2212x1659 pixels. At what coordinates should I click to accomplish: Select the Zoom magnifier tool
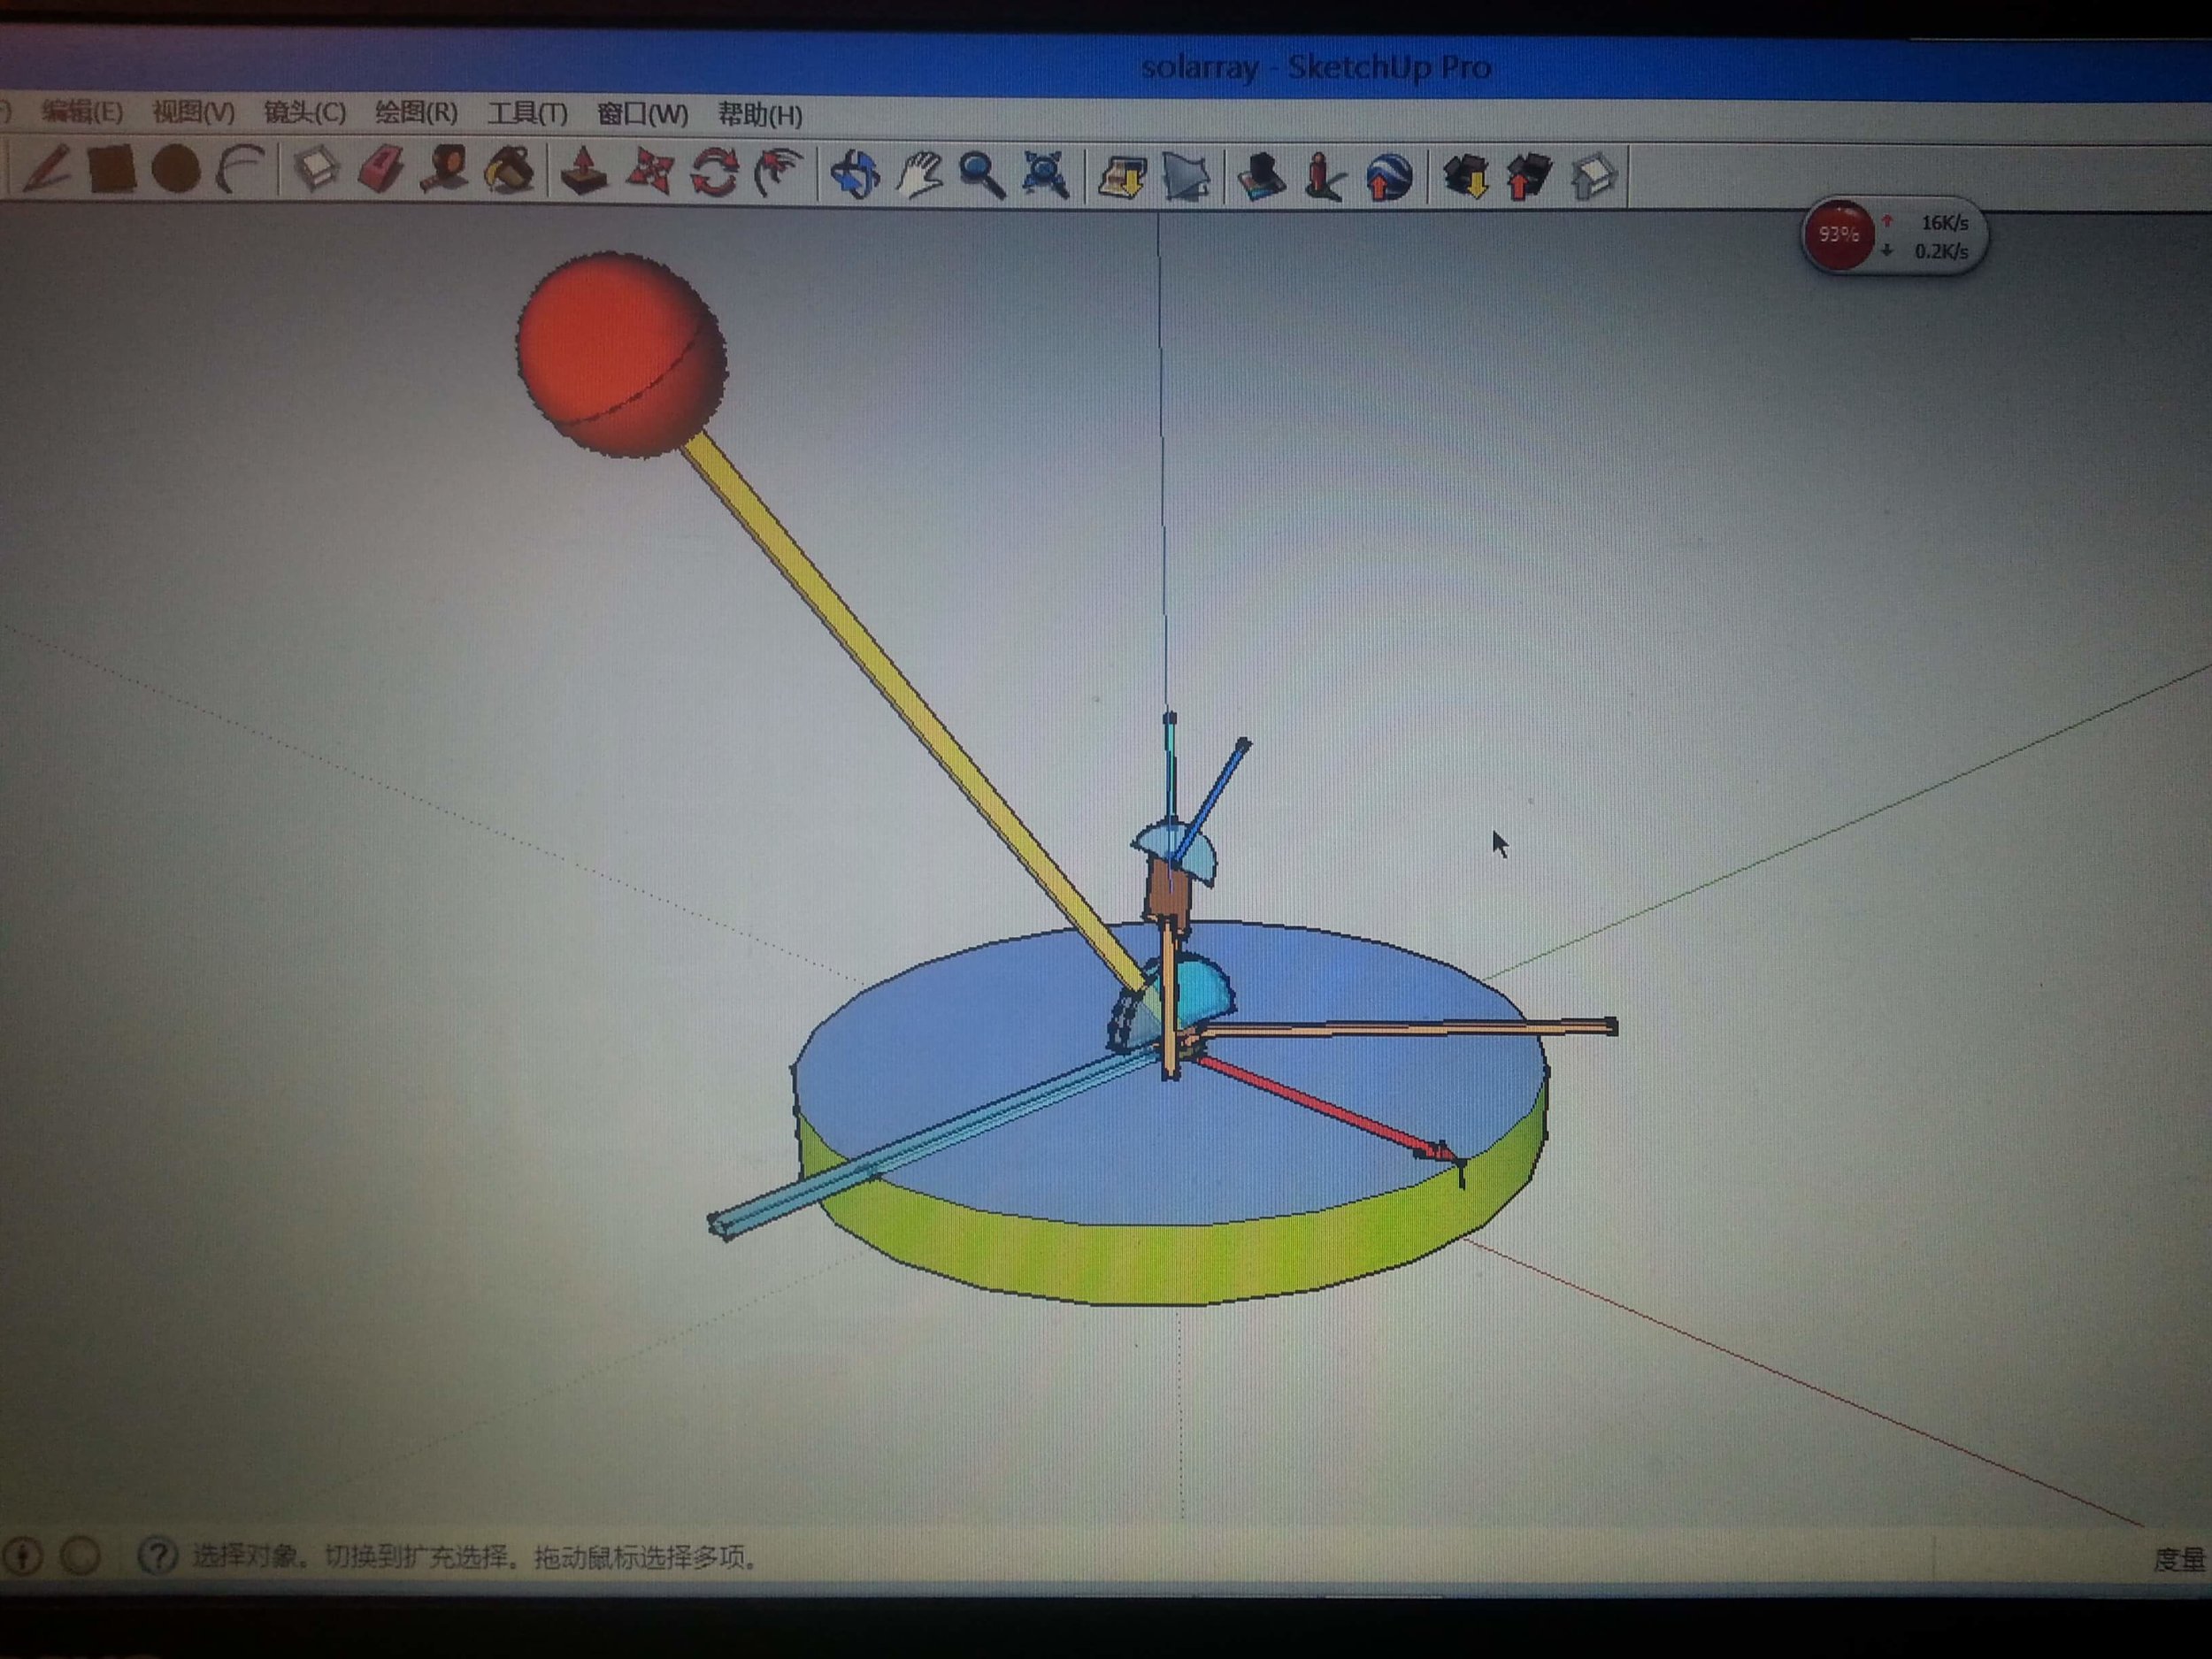coord(982,176)
